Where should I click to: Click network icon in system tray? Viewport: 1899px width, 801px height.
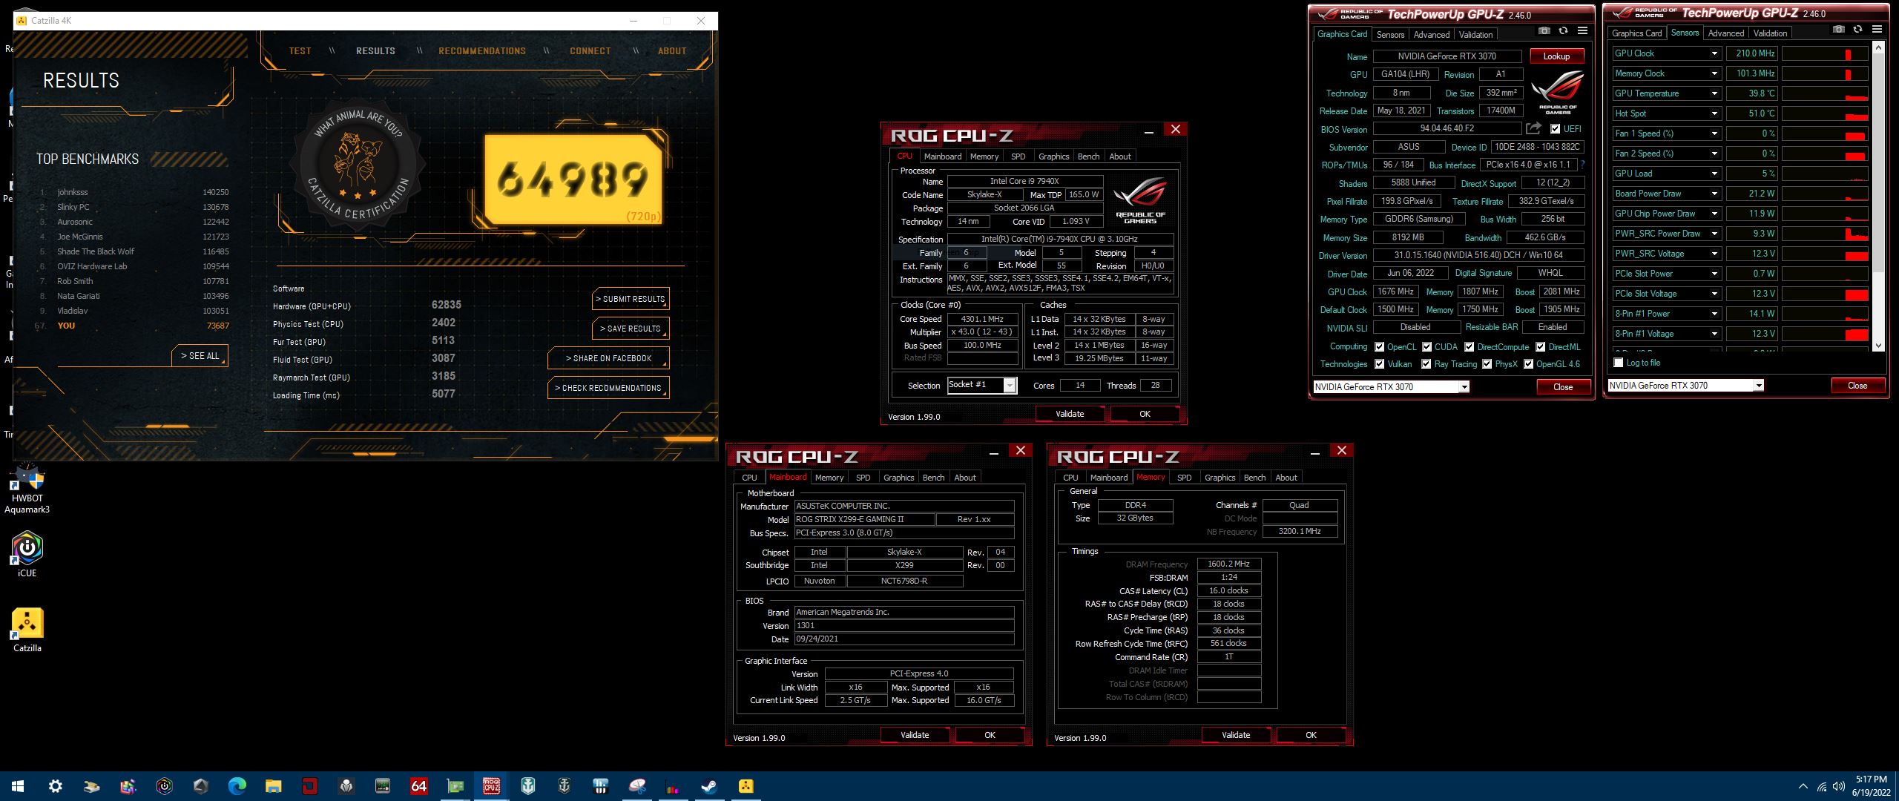tap(1822, 786)
